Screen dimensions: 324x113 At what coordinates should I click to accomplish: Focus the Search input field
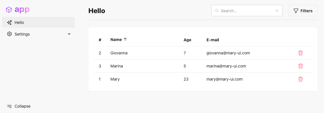tap(247, 11)
